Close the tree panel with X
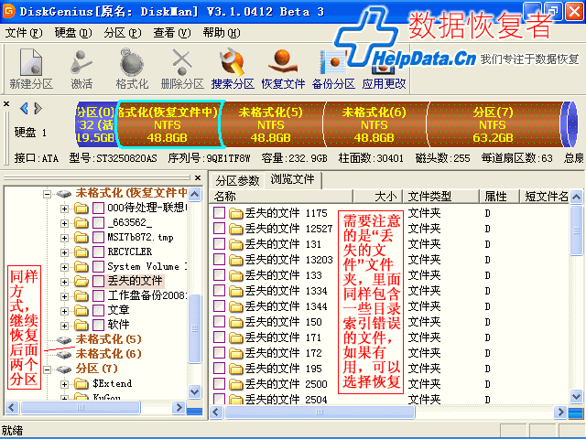586x439 pixels. point(198,177)
